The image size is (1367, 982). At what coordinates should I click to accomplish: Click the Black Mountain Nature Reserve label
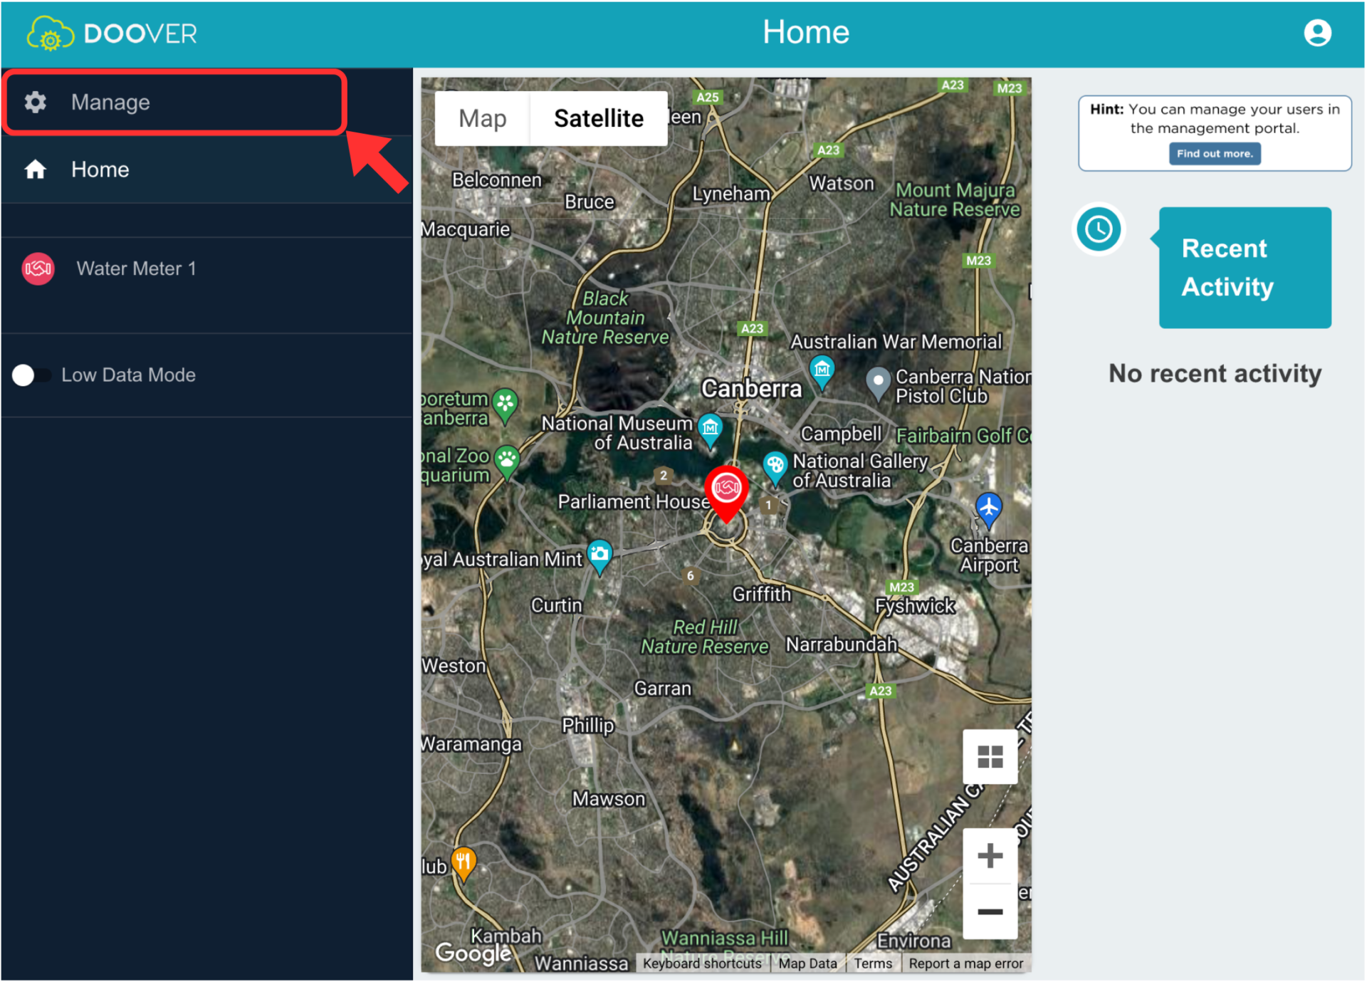coord(605,318)
